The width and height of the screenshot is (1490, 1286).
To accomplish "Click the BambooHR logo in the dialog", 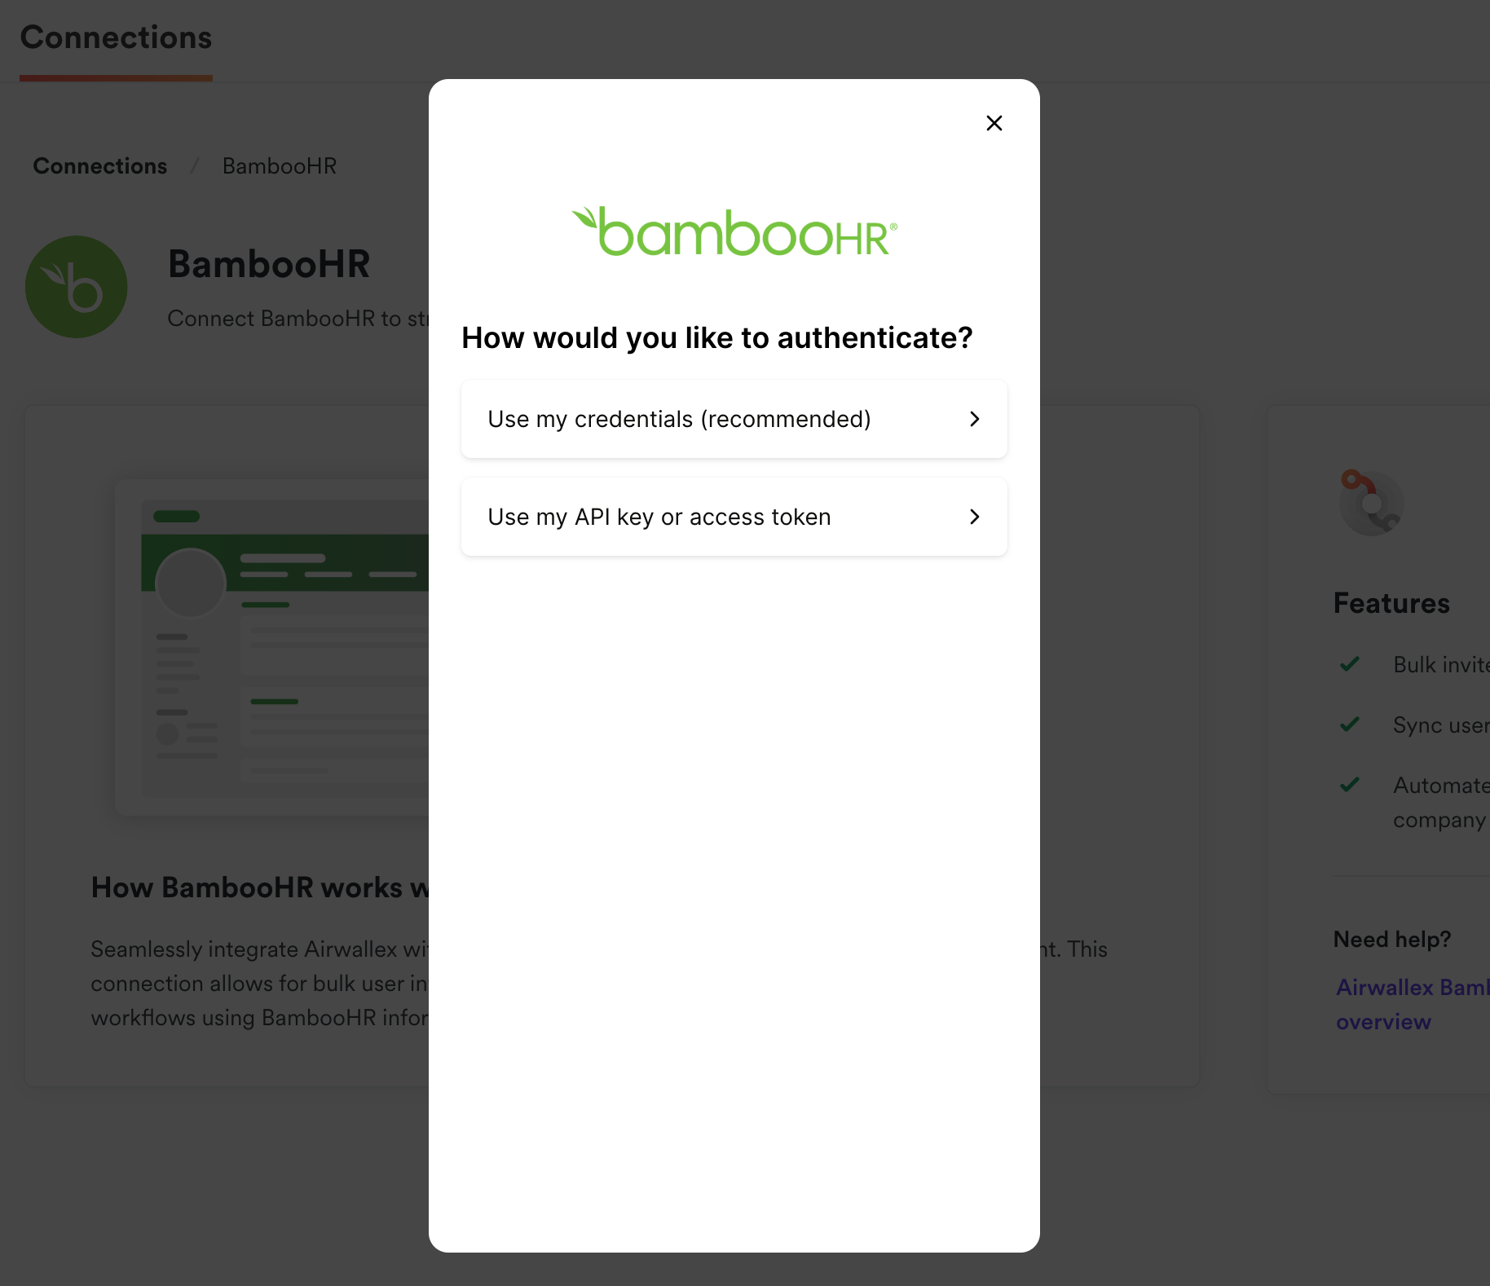I will (734, 232).
